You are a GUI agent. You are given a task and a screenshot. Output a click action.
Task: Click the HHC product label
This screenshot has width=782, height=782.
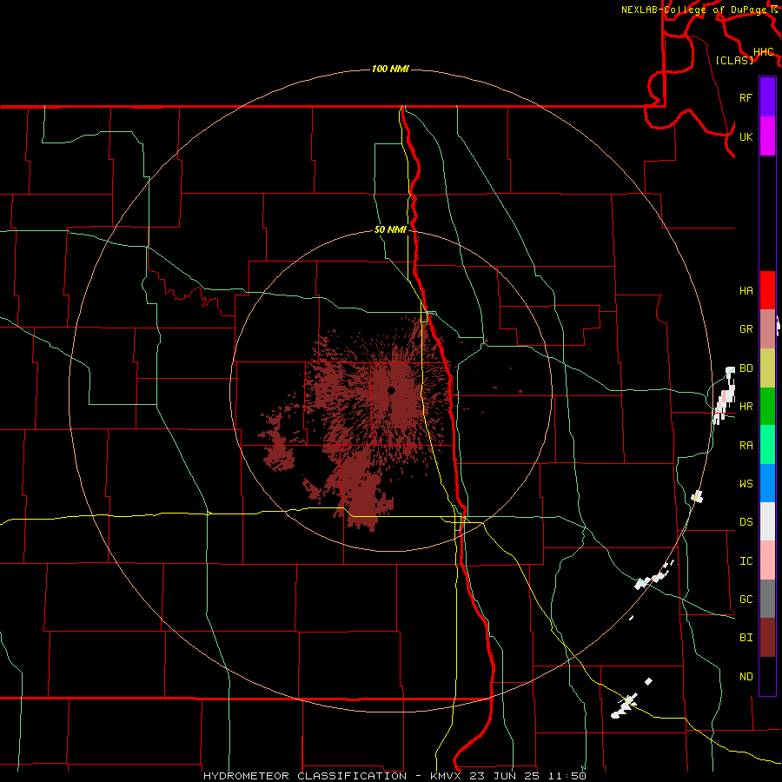coord(764,52)
